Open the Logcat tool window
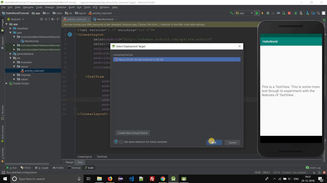The width and height of the screenshot is (327, 183). coord(42,168)
